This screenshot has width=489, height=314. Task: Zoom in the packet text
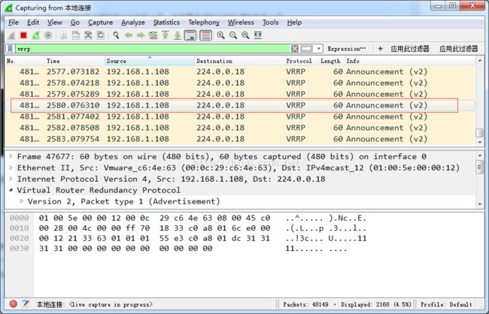coord(220,35)
